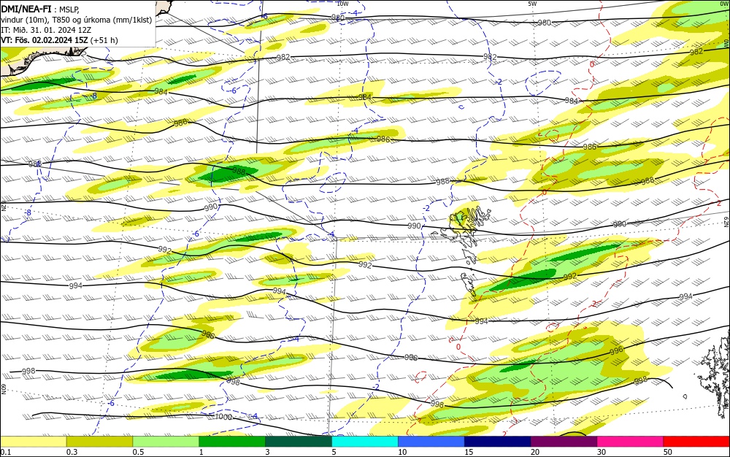Click the olive 0.3 legend color swatch
The height and width of the screenshot is (457, 730).
[x=99, y=442]
